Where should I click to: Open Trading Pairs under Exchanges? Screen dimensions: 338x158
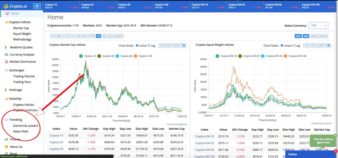tap(22, 82)
